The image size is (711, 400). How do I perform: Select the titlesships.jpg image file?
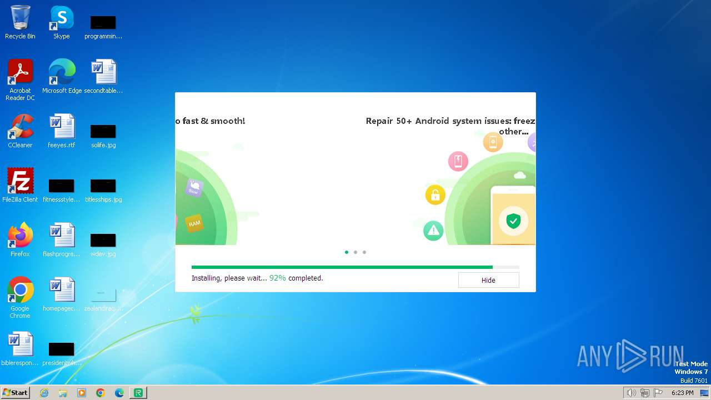pyautogui.click(x=103, y=189)
